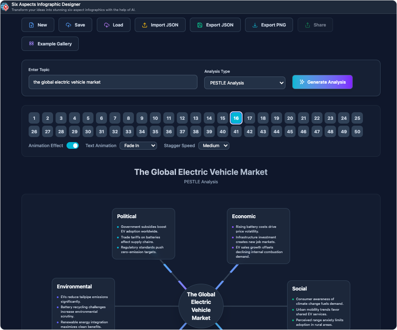Click the Load cloud download icon

[107, 25]
